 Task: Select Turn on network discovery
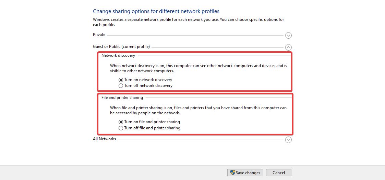pos(121,80)
